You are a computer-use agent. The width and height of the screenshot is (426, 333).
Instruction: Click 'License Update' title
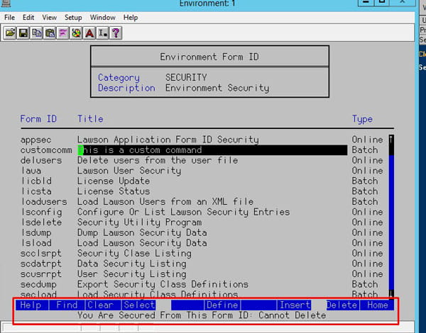click(x=114, y=181)
